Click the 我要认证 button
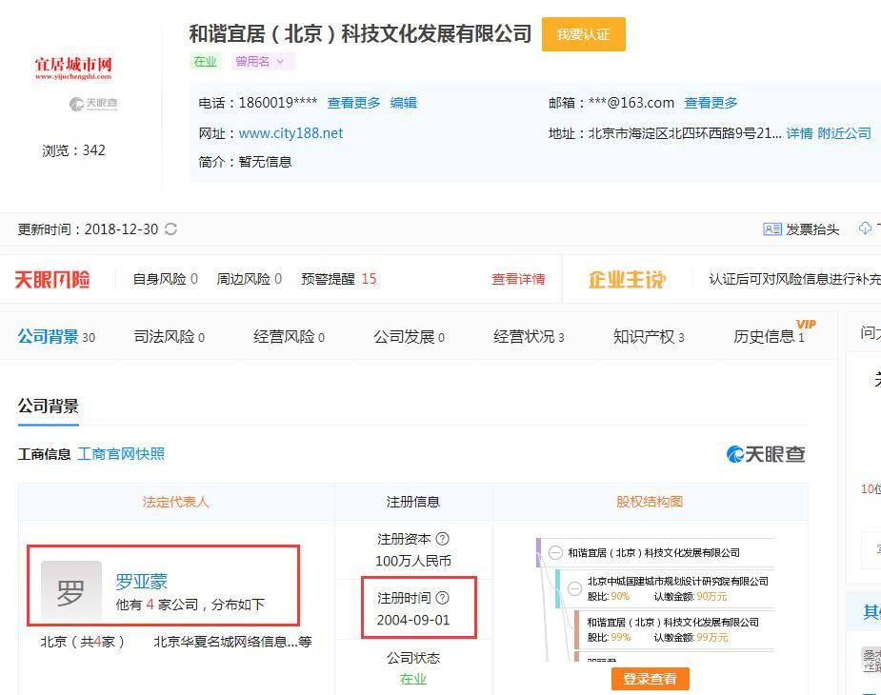 coord(583,34)
